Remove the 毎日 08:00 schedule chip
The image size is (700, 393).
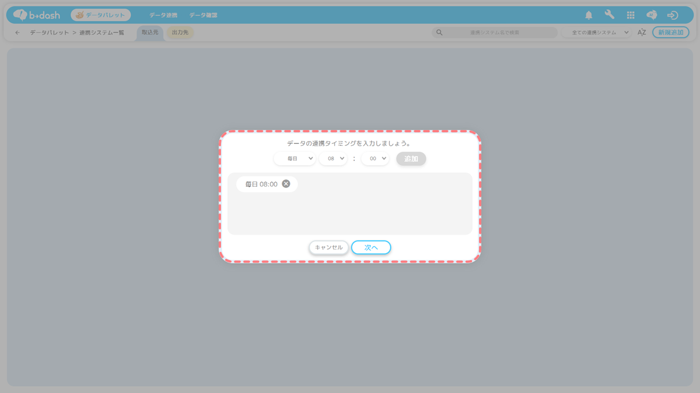[286, 184]
